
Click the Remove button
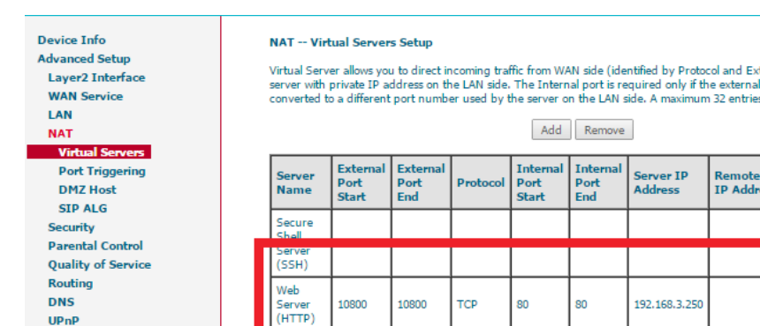tap(604, 130)
